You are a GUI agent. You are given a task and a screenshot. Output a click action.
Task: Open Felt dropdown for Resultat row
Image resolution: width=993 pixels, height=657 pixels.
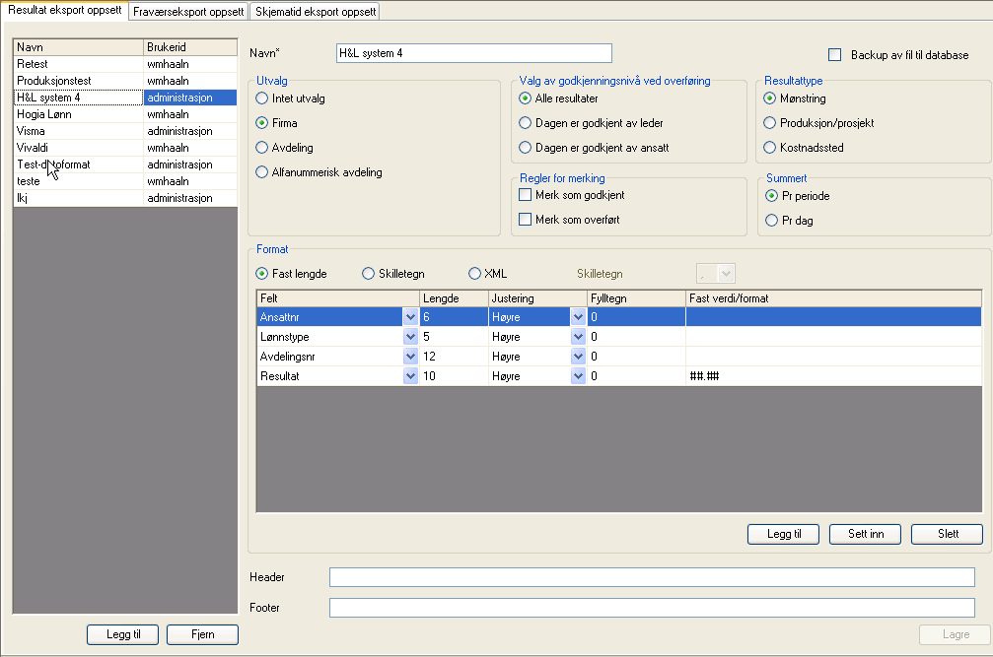[x=410, y=375]
